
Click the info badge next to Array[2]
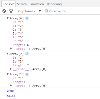point(27,54)
